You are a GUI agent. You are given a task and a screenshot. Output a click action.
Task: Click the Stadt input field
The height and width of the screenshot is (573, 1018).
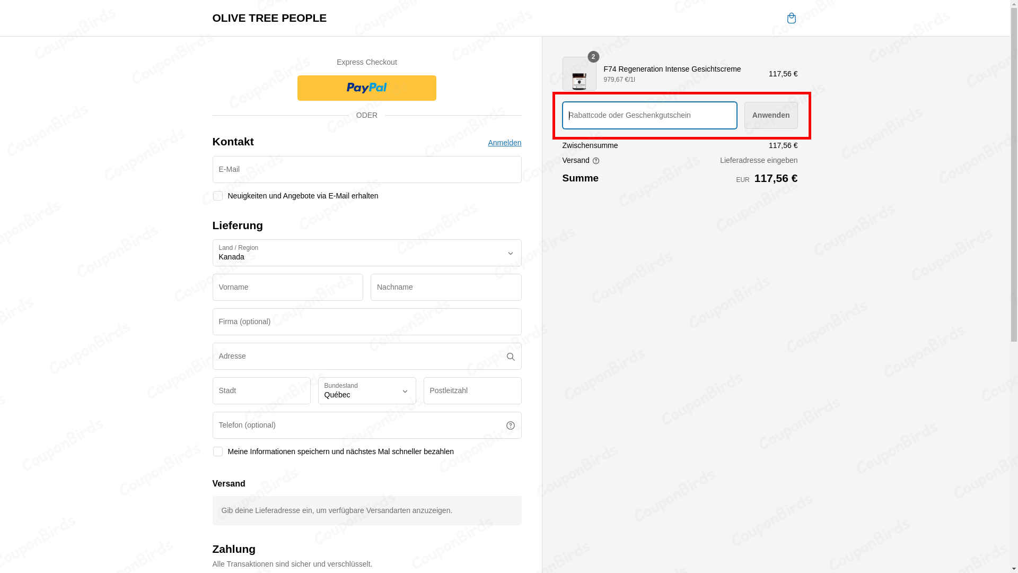coord(261,391)
